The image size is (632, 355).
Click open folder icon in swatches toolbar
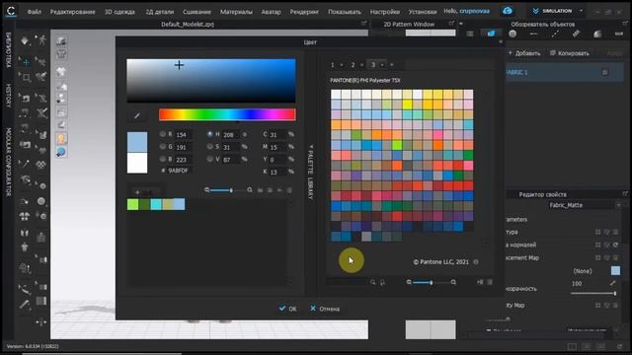point(261,190)
